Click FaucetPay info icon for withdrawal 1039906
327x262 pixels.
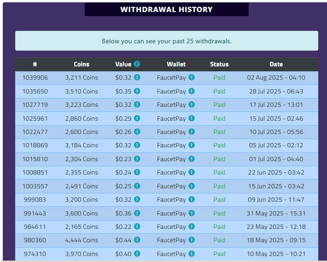[192, 77]
